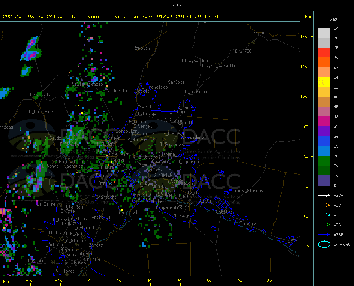Click the S_Francisco place label
The width and height of the screenshot is (354, 286).
pos(155,87)
